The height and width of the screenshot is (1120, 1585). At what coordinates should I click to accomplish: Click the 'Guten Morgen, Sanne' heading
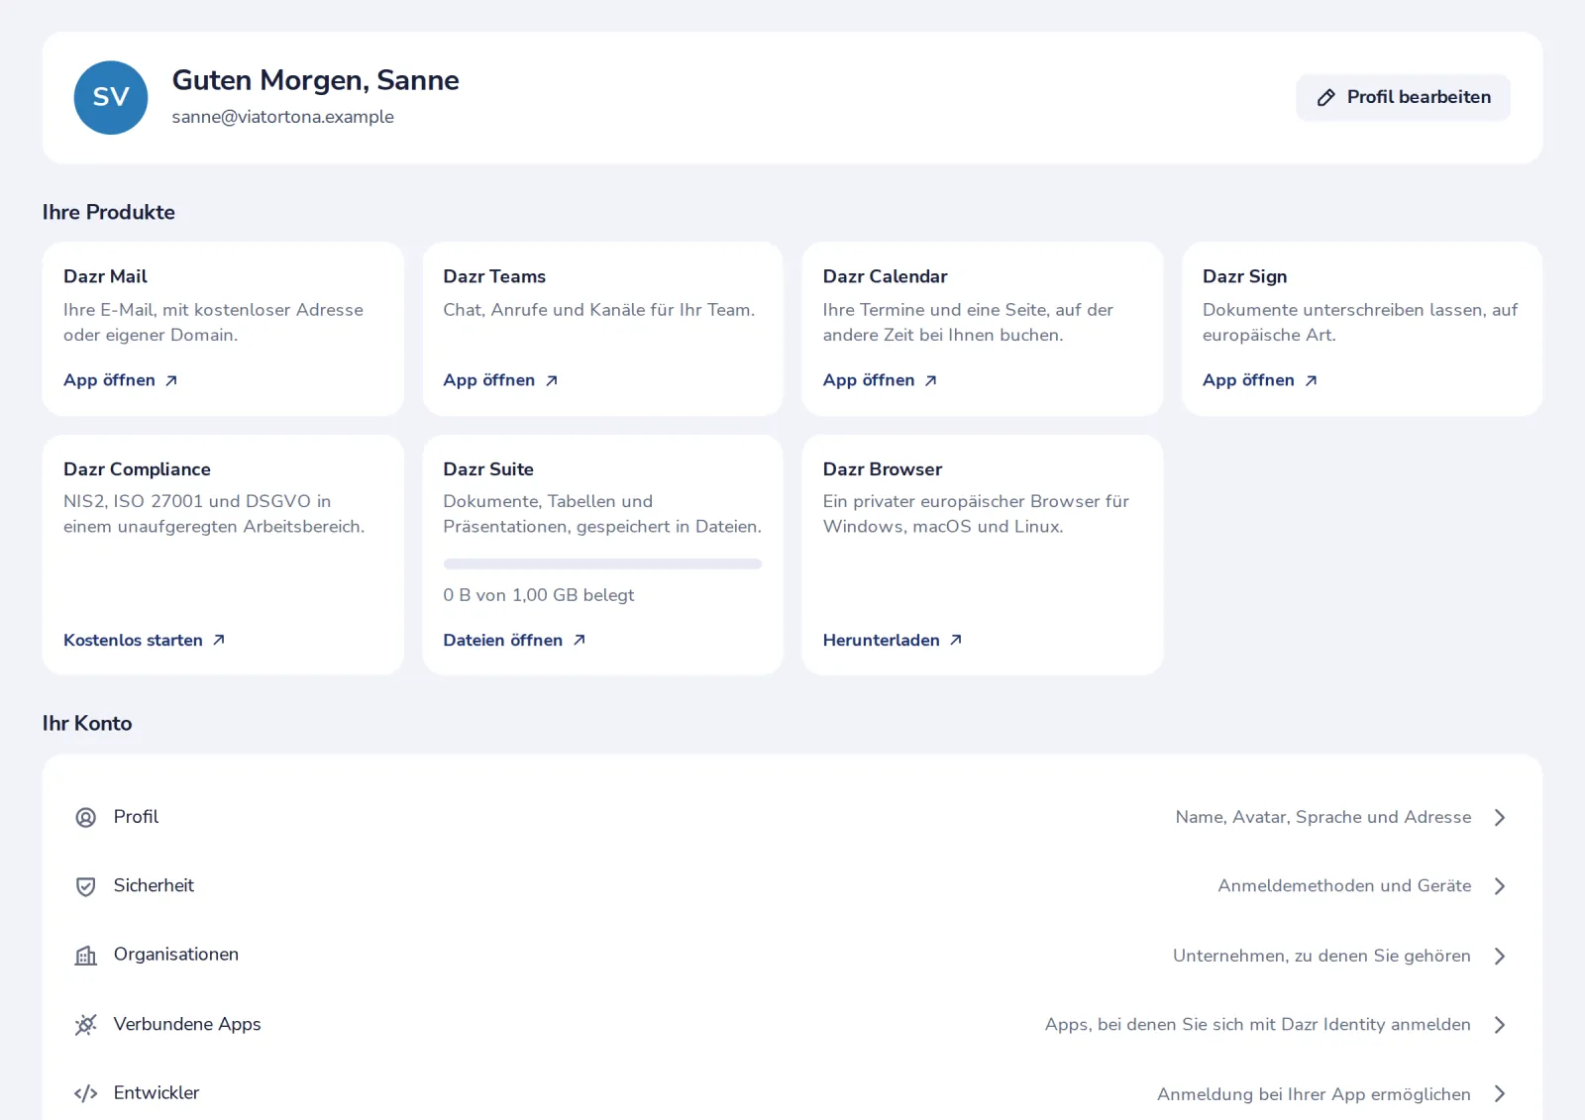tap(316, 80)
